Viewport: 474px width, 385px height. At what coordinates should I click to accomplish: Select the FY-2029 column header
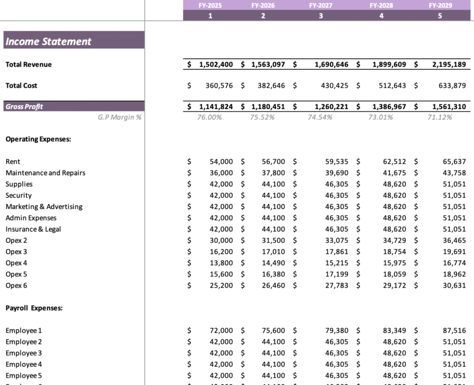pyautogui.click(x=439, y=5)
